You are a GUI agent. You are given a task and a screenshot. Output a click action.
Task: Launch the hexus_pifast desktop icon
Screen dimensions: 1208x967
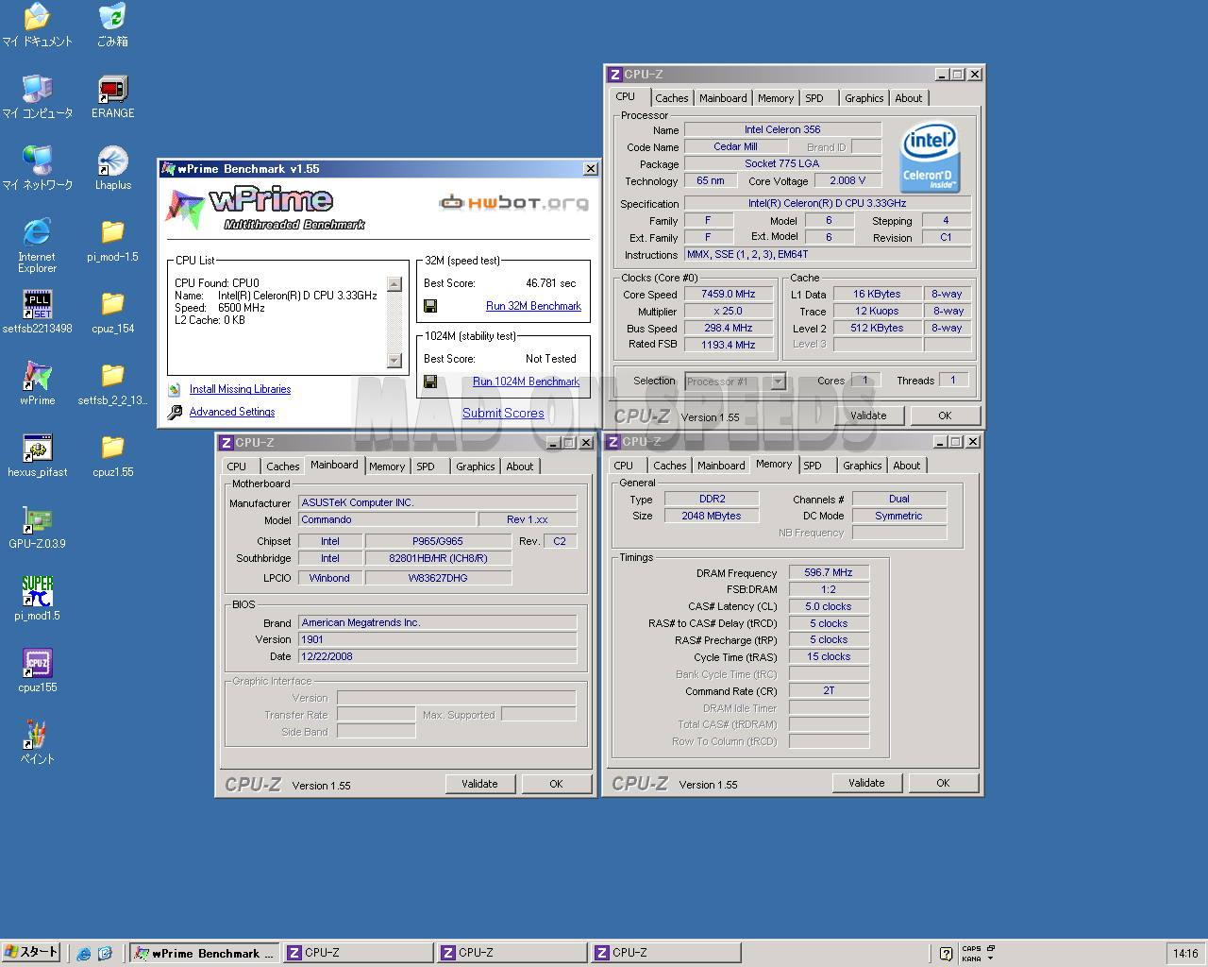(37, 456)
